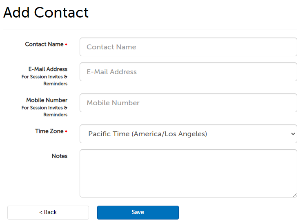This screenshot has height=224, width=305.
Task: Save the new contact
Action: coord(138,212)
